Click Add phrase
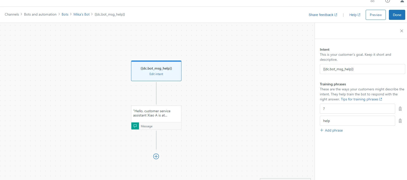 click(331, 130)
